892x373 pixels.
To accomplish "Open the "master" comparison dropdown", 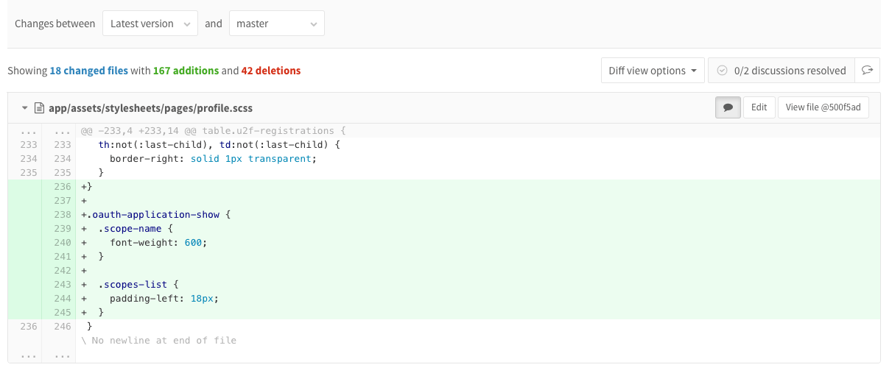I will point(277,24).
